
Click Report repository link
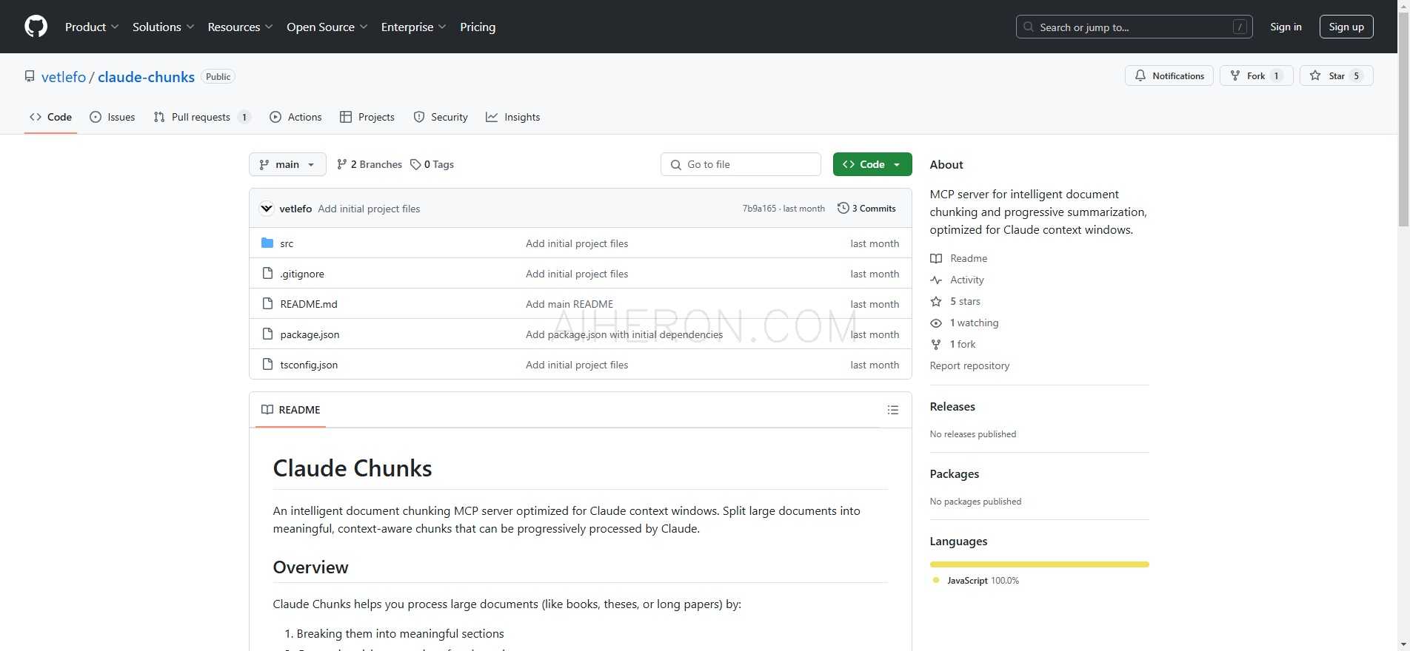(x=969, y=365)
